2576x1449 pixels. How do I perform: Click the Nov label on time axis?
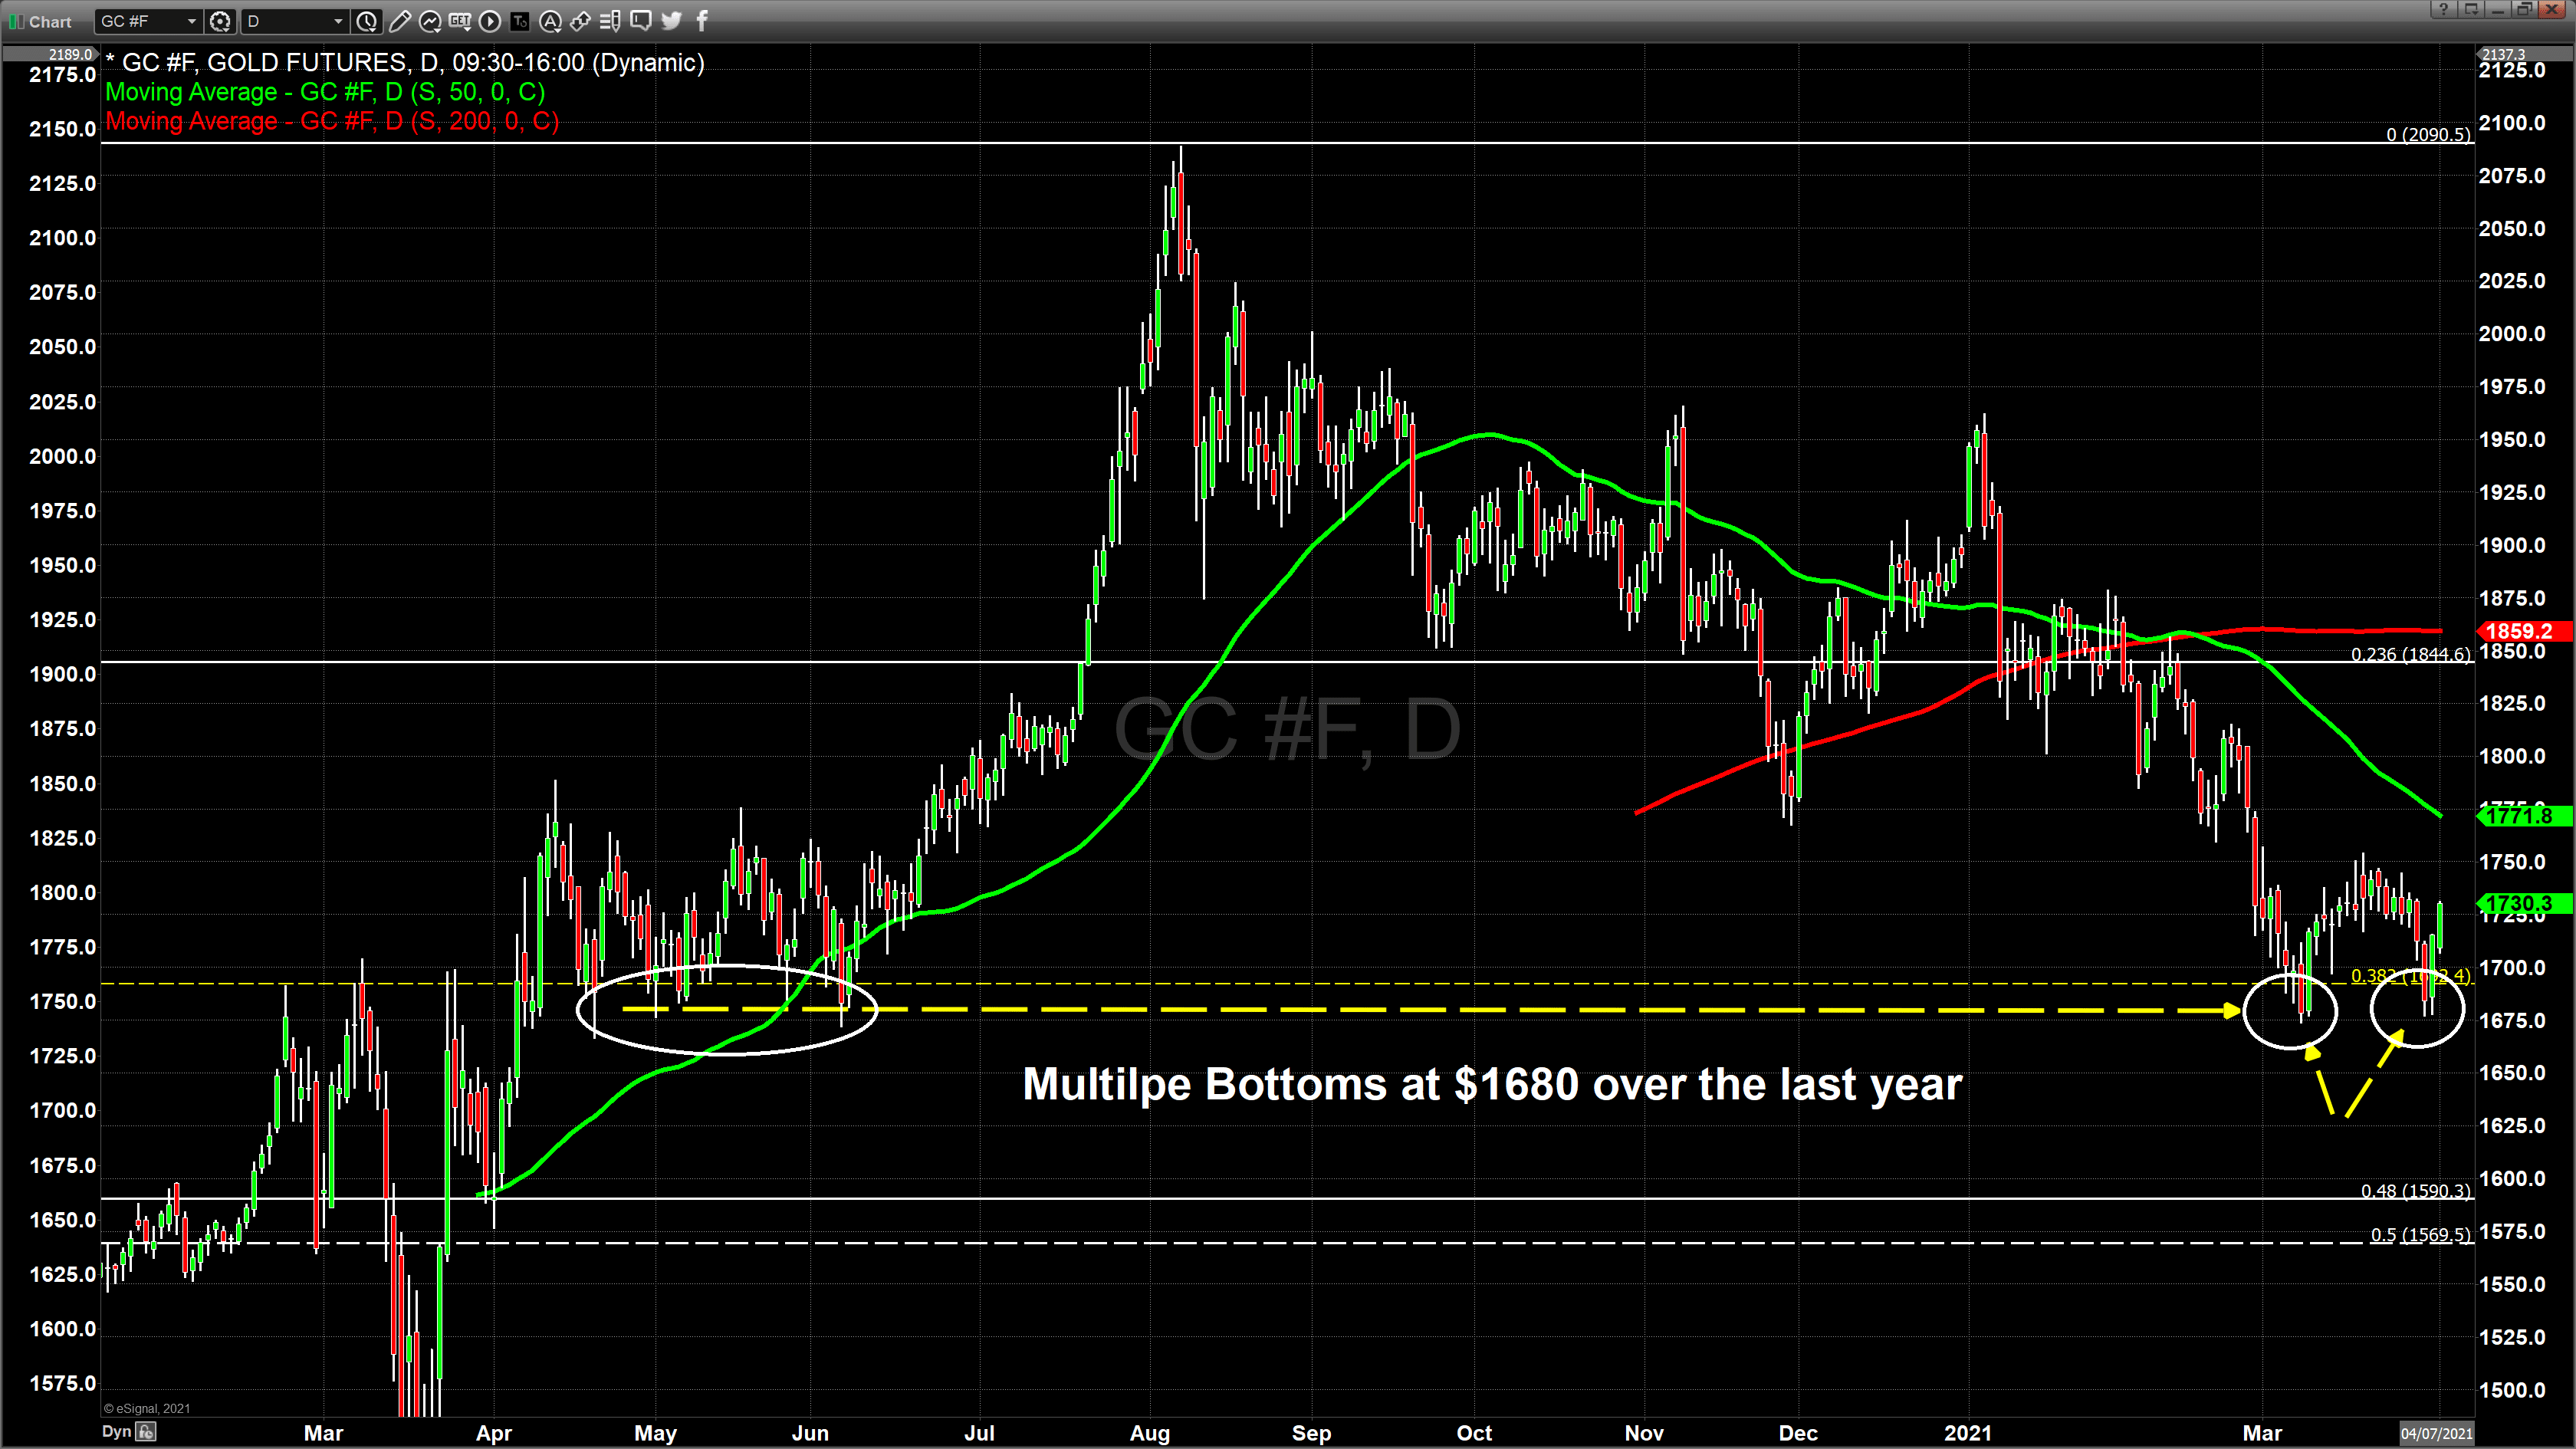tap(1644, 1433)
